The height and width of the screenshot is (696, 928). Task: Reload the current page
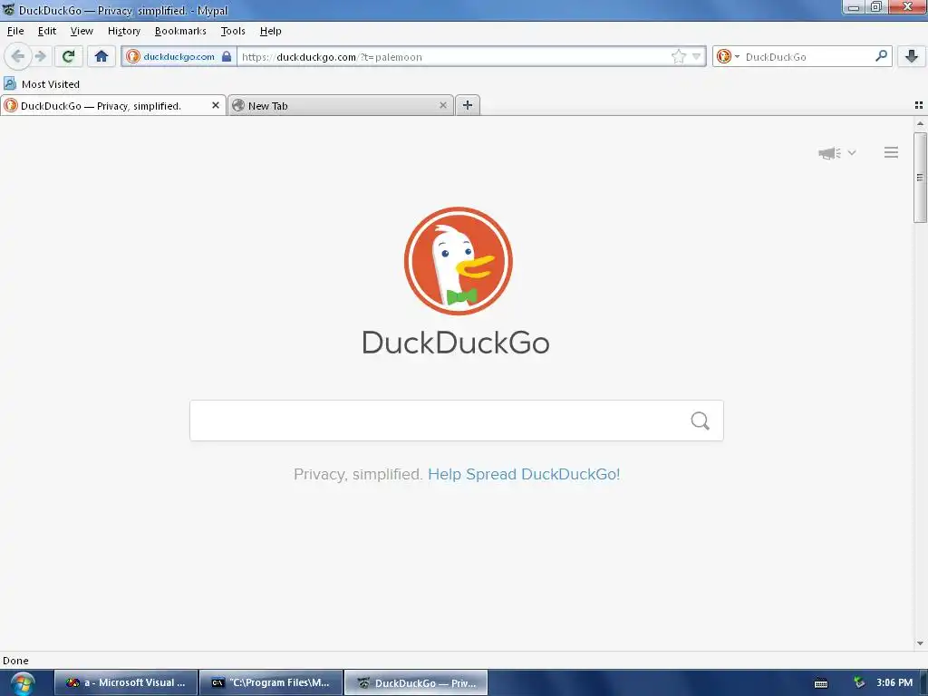[68, 56]
